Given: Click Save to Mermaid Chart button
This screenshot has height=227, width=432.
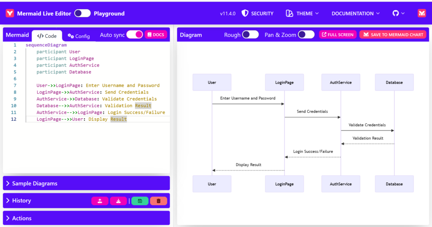Looking at the screenshot, I should (393, 35).
